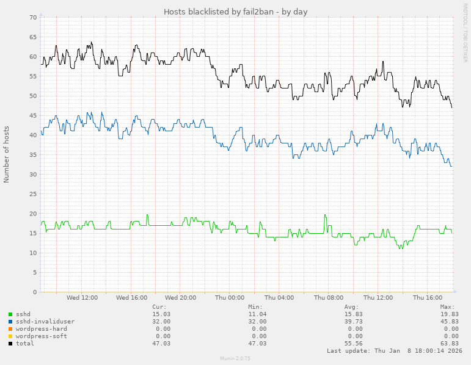The height and width of the screenshot is (365, 471).
Task: Click the 'Last update' timestamp text
Action: point(395,351)
